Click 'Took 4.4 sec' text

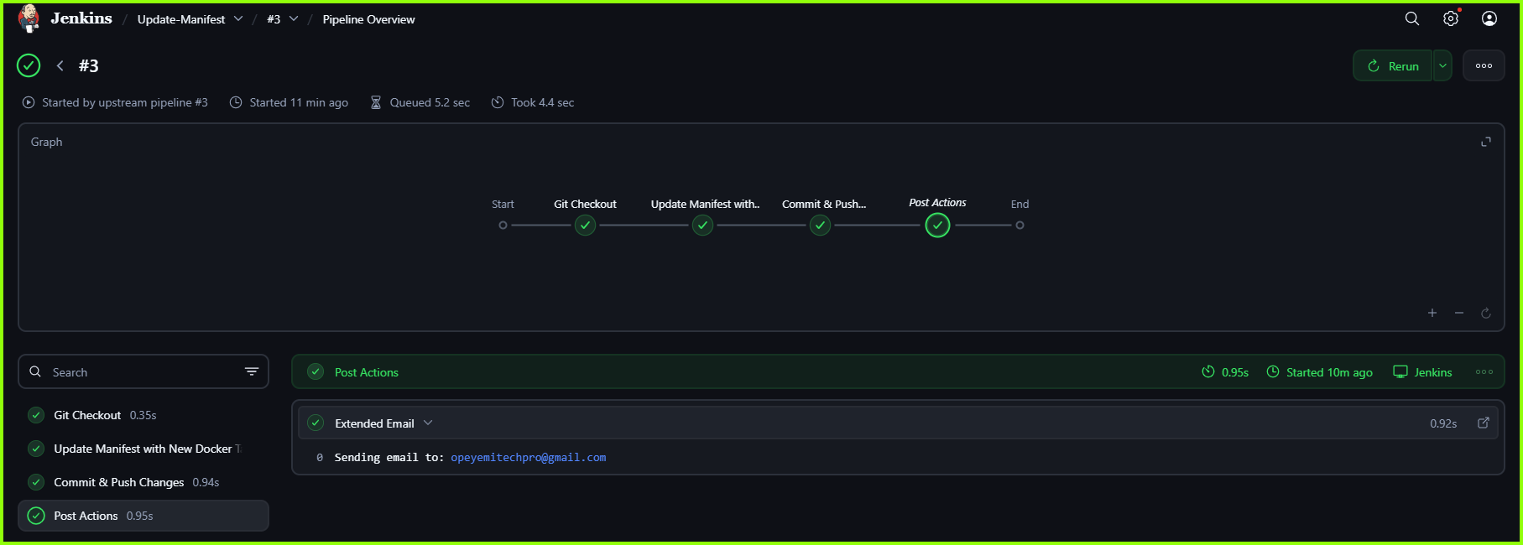[542, 102]
